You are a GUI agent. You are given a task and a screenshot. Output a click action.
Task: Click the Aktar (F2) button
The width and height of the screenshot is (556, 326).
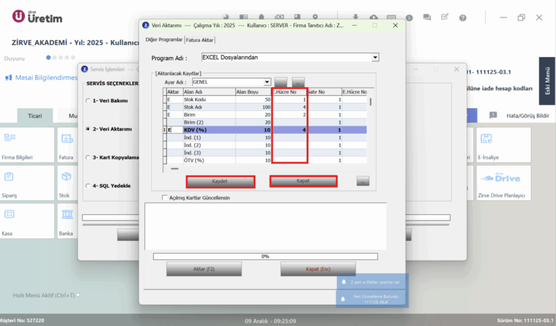tap(204, 269)
